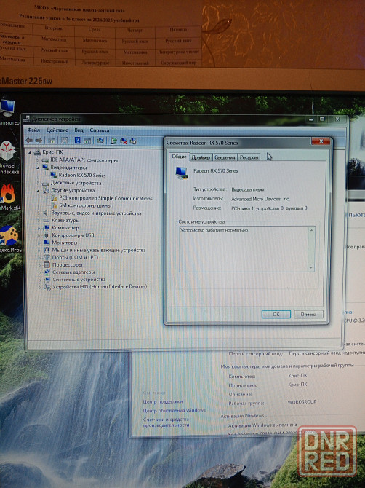The height and width of the screenshot is (488, 365).
Task: Switch to the Драйвер tab
Action: [x=201, y=157]
